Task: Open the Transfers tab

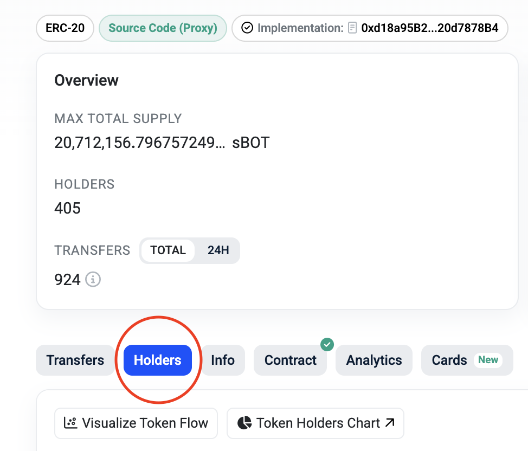Action: click(x=75, y=360)
